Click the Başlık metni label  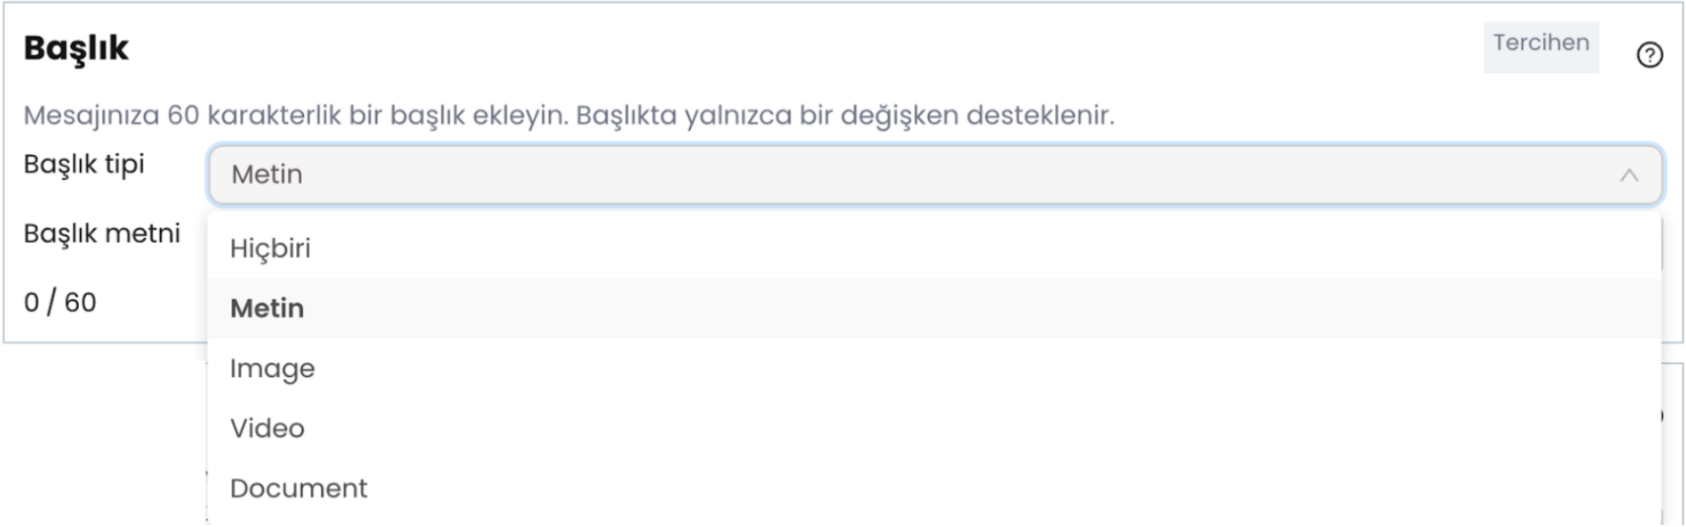point(102,234)
